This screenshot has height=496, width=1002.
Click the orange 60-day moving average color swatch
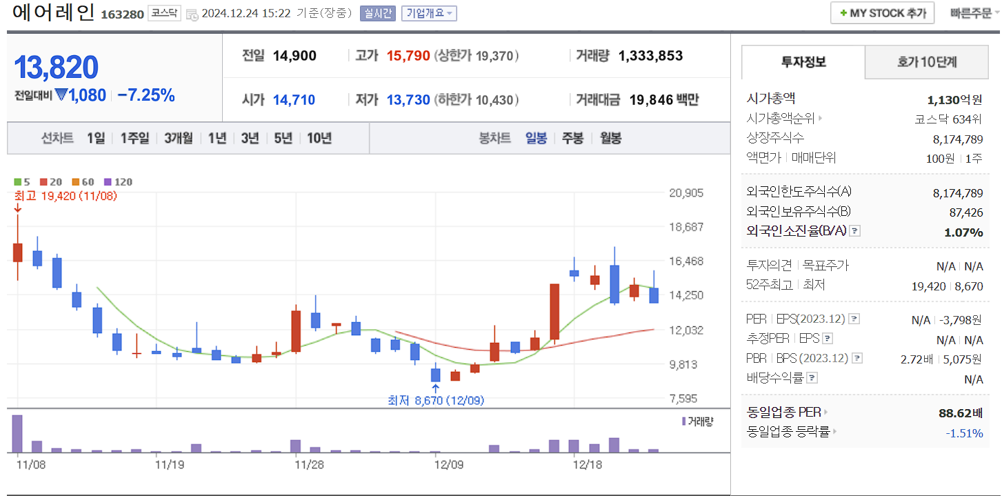75,182
